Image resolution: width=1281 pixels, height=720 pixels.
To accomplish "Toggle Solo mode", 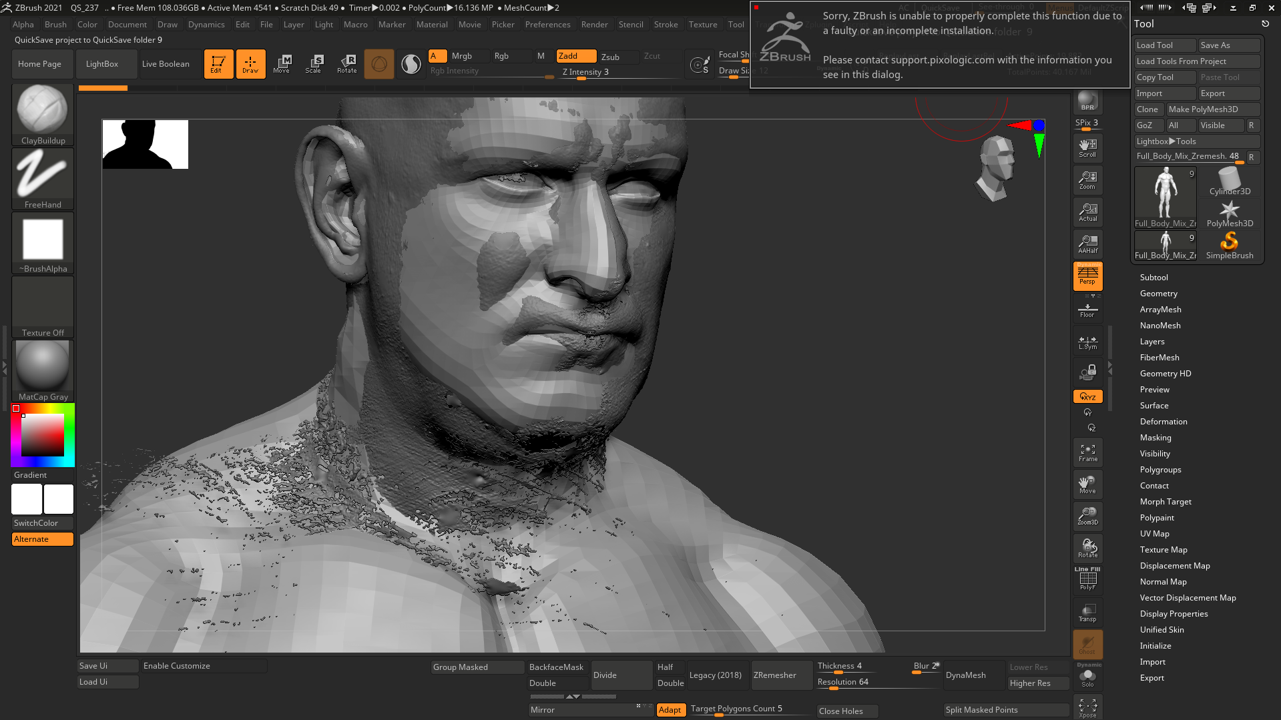I will point(1087,677).
